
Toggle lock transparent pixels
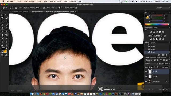149,67
